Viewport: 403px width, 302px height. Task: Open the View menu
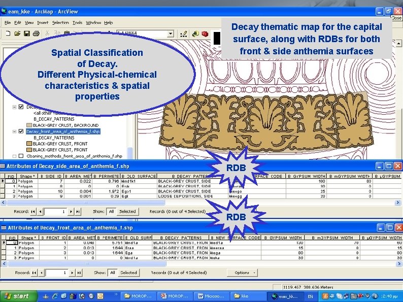[29, 23]
